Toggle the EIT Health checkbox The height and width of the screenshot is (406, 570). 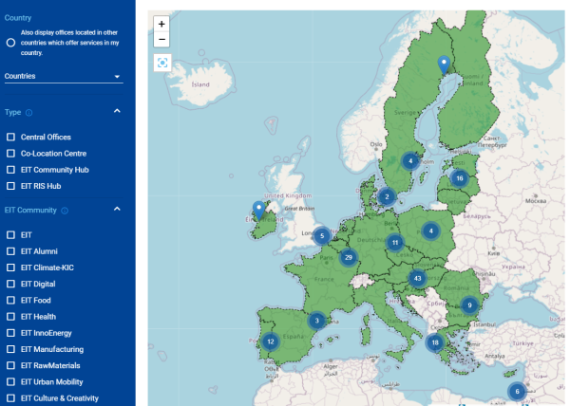(x=11, y=317)
